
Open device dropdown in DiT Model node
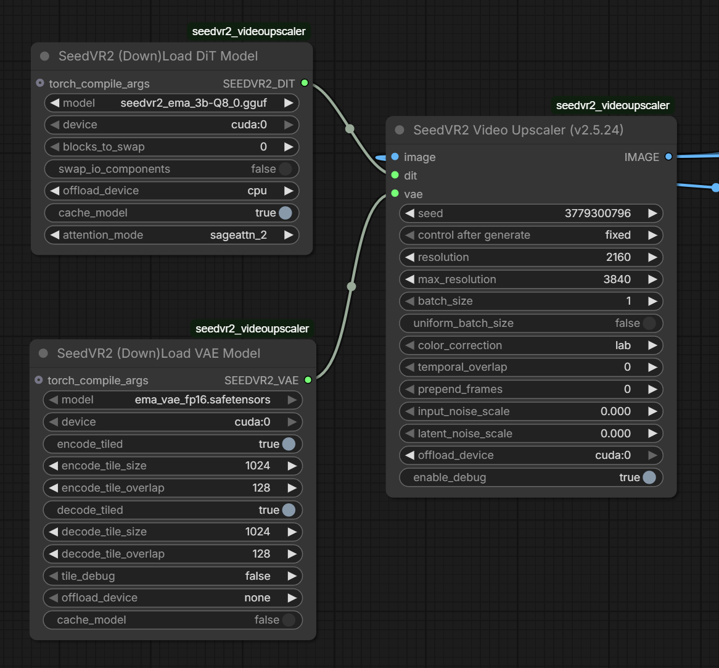pyautogui.click(x=172, y=125)
